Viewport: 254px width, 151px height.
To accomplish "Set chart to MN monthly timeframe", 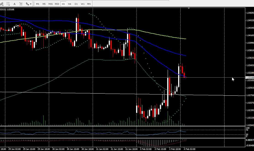I will (x=89, y=4).
